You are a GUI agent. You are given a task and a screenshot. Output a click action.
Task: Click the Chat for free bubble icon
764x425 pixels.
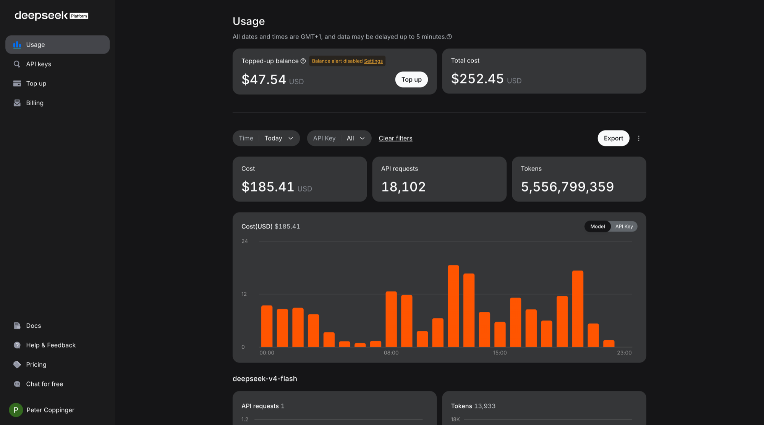tap(17, 384)
